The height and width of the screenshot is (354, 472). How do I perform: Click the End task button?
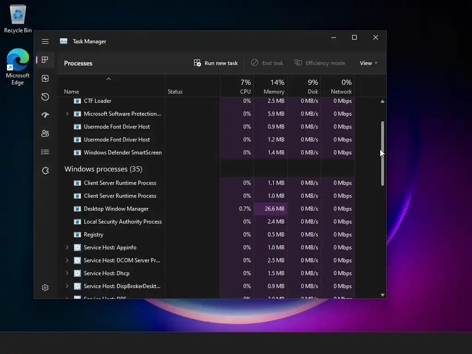267,63
